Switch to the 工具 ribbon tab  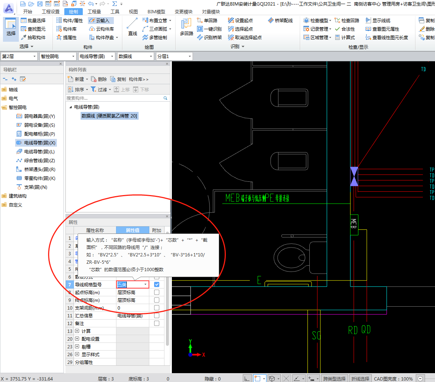coord(115,12)
